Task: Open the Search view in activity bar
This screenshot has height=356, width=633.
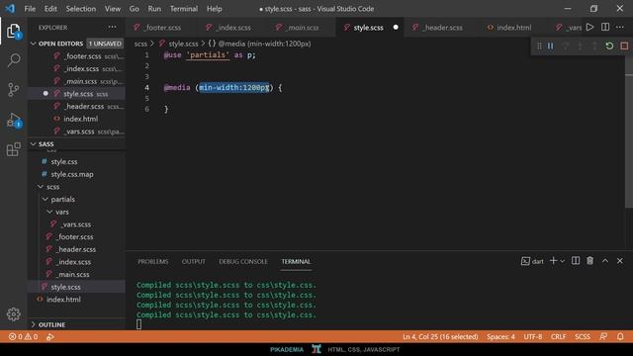Action: (x=14, y=60)
